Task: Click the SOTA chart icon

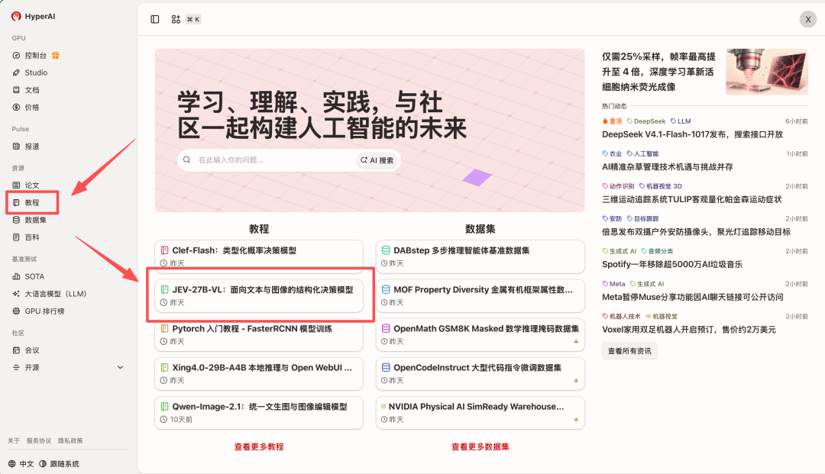Action: [x=16, y=276]
